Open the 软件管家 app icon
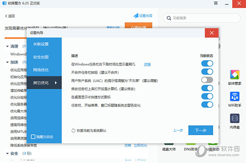Viewport: 246px width, 163px height. 235,75
